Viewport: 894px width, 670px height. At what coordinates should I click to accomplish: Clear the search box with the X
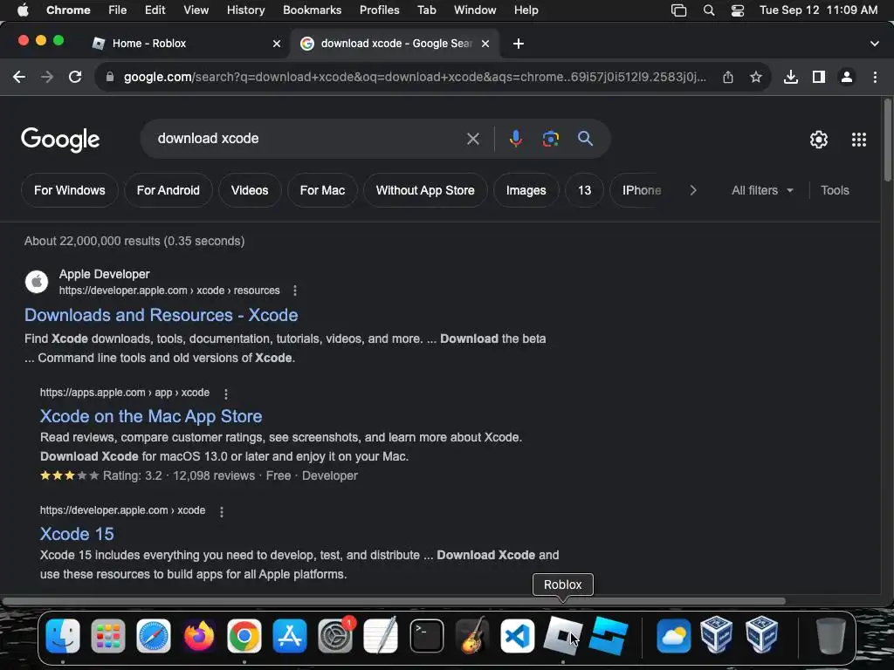coord(472,139)
